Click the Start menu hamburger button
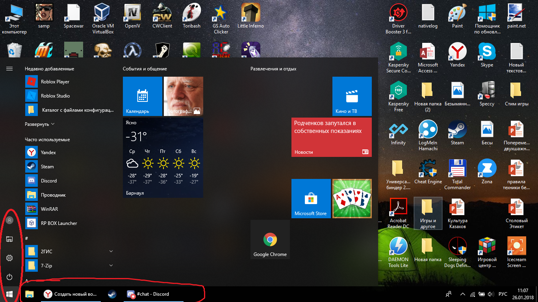 9,68
